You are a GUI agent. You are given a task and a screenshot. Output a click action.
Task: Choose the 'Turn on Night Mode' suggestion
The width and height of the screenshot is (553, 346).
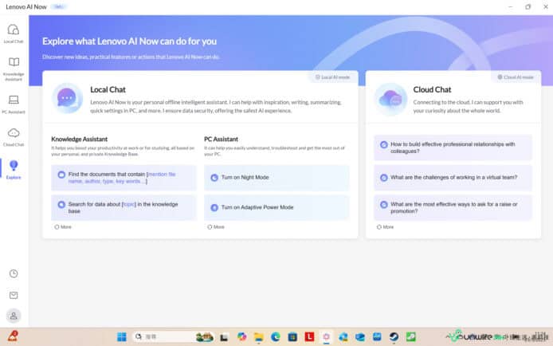click(x=276, y=178)
